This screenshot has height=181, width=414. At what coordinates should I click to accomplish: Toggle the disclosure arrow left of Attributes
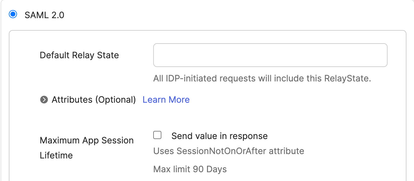pos(44,100)
